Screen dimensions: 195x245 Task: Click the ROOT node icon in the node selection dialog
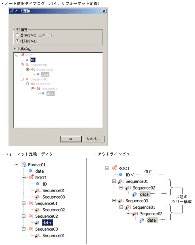click(x=22, y=55)
